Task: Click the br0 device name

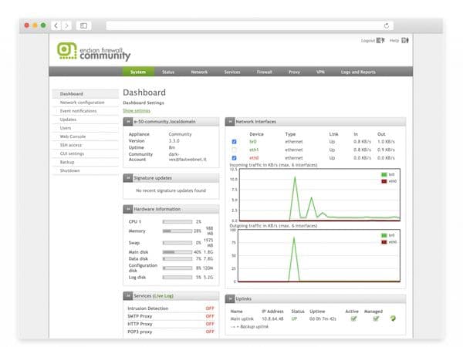Action: click(253, 142)
